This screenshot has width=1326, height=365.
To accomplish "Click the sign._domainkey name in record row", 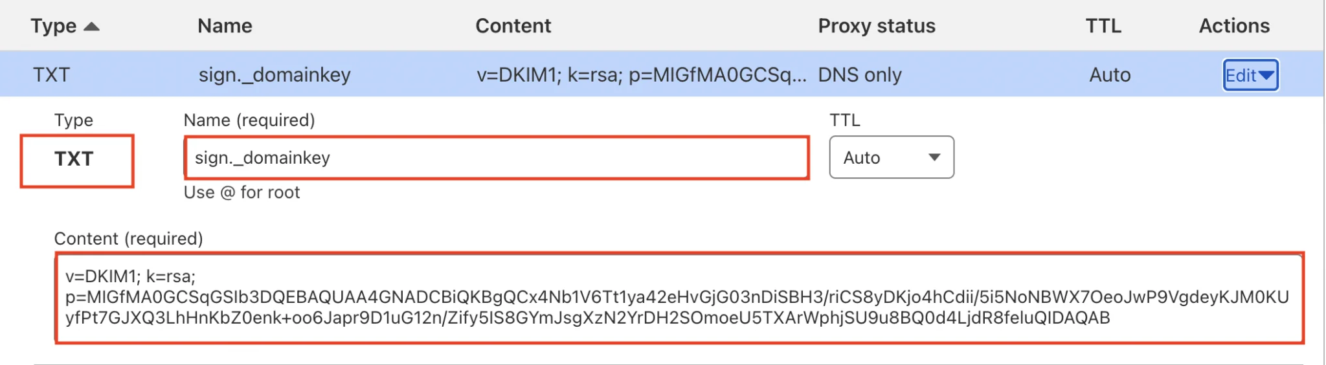I will (x=275, y=75).
